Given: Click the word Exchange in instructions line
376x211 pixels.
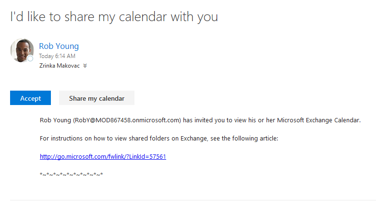Looking at the screenshot, I should pos(194,139).
